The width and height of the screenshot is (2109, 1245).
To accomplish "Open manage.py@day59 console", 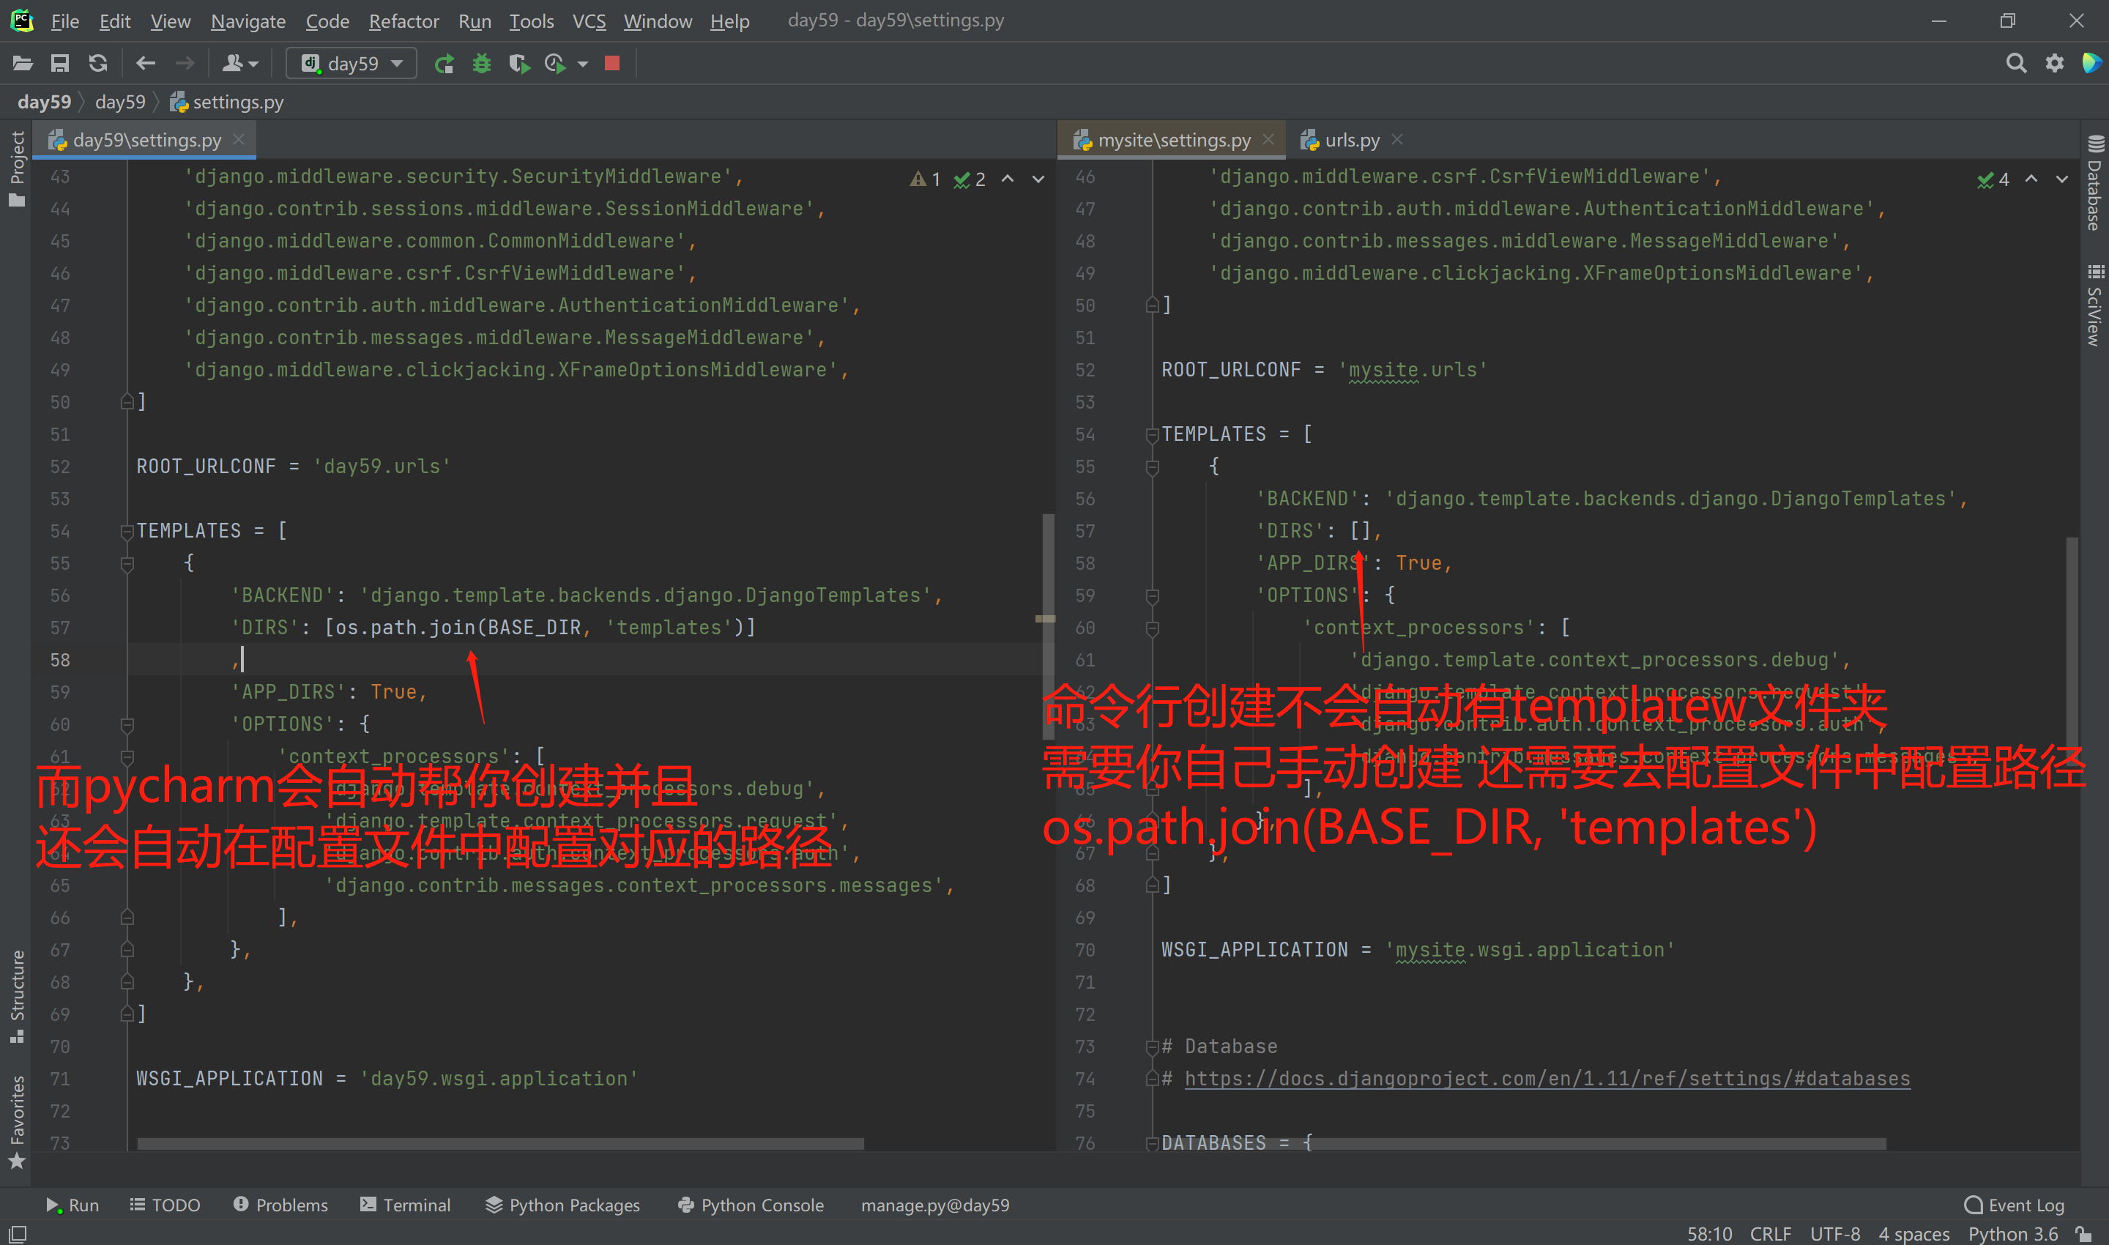I will coord(935,1205).
